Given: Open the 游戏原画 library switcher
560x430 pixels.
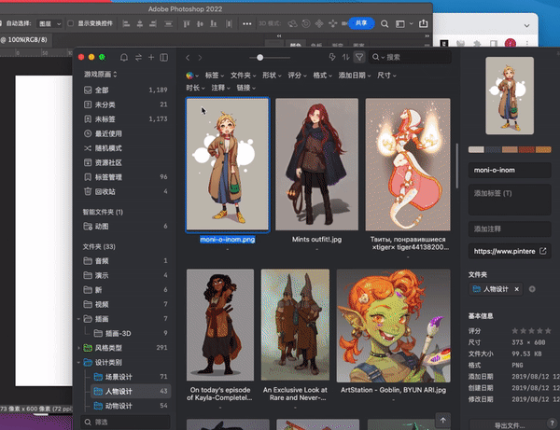Looking at the screenshot, I should pyautogui.click(x=101, y=75).
